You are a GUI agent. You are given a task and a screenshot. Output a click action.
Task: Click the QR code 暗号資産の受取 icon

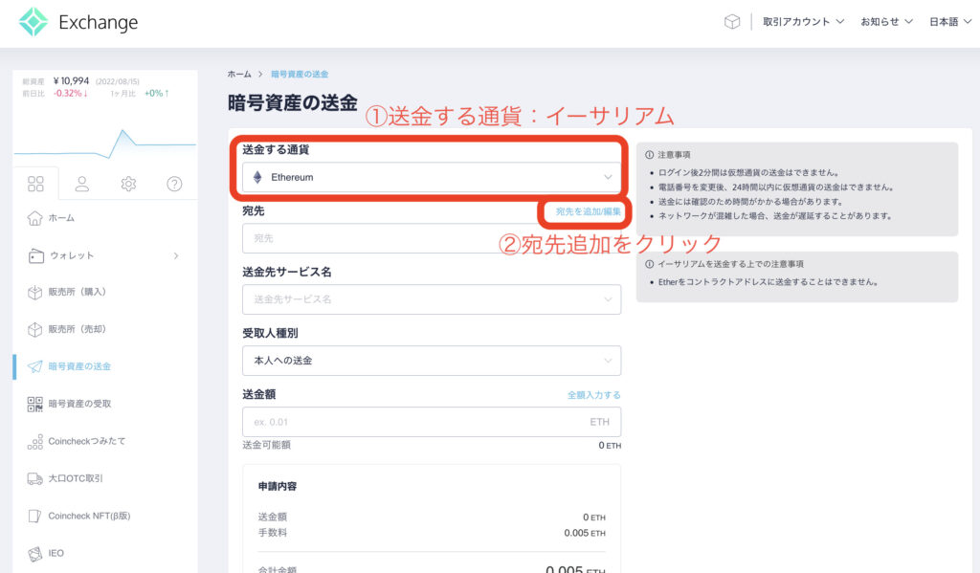(36, 404)
